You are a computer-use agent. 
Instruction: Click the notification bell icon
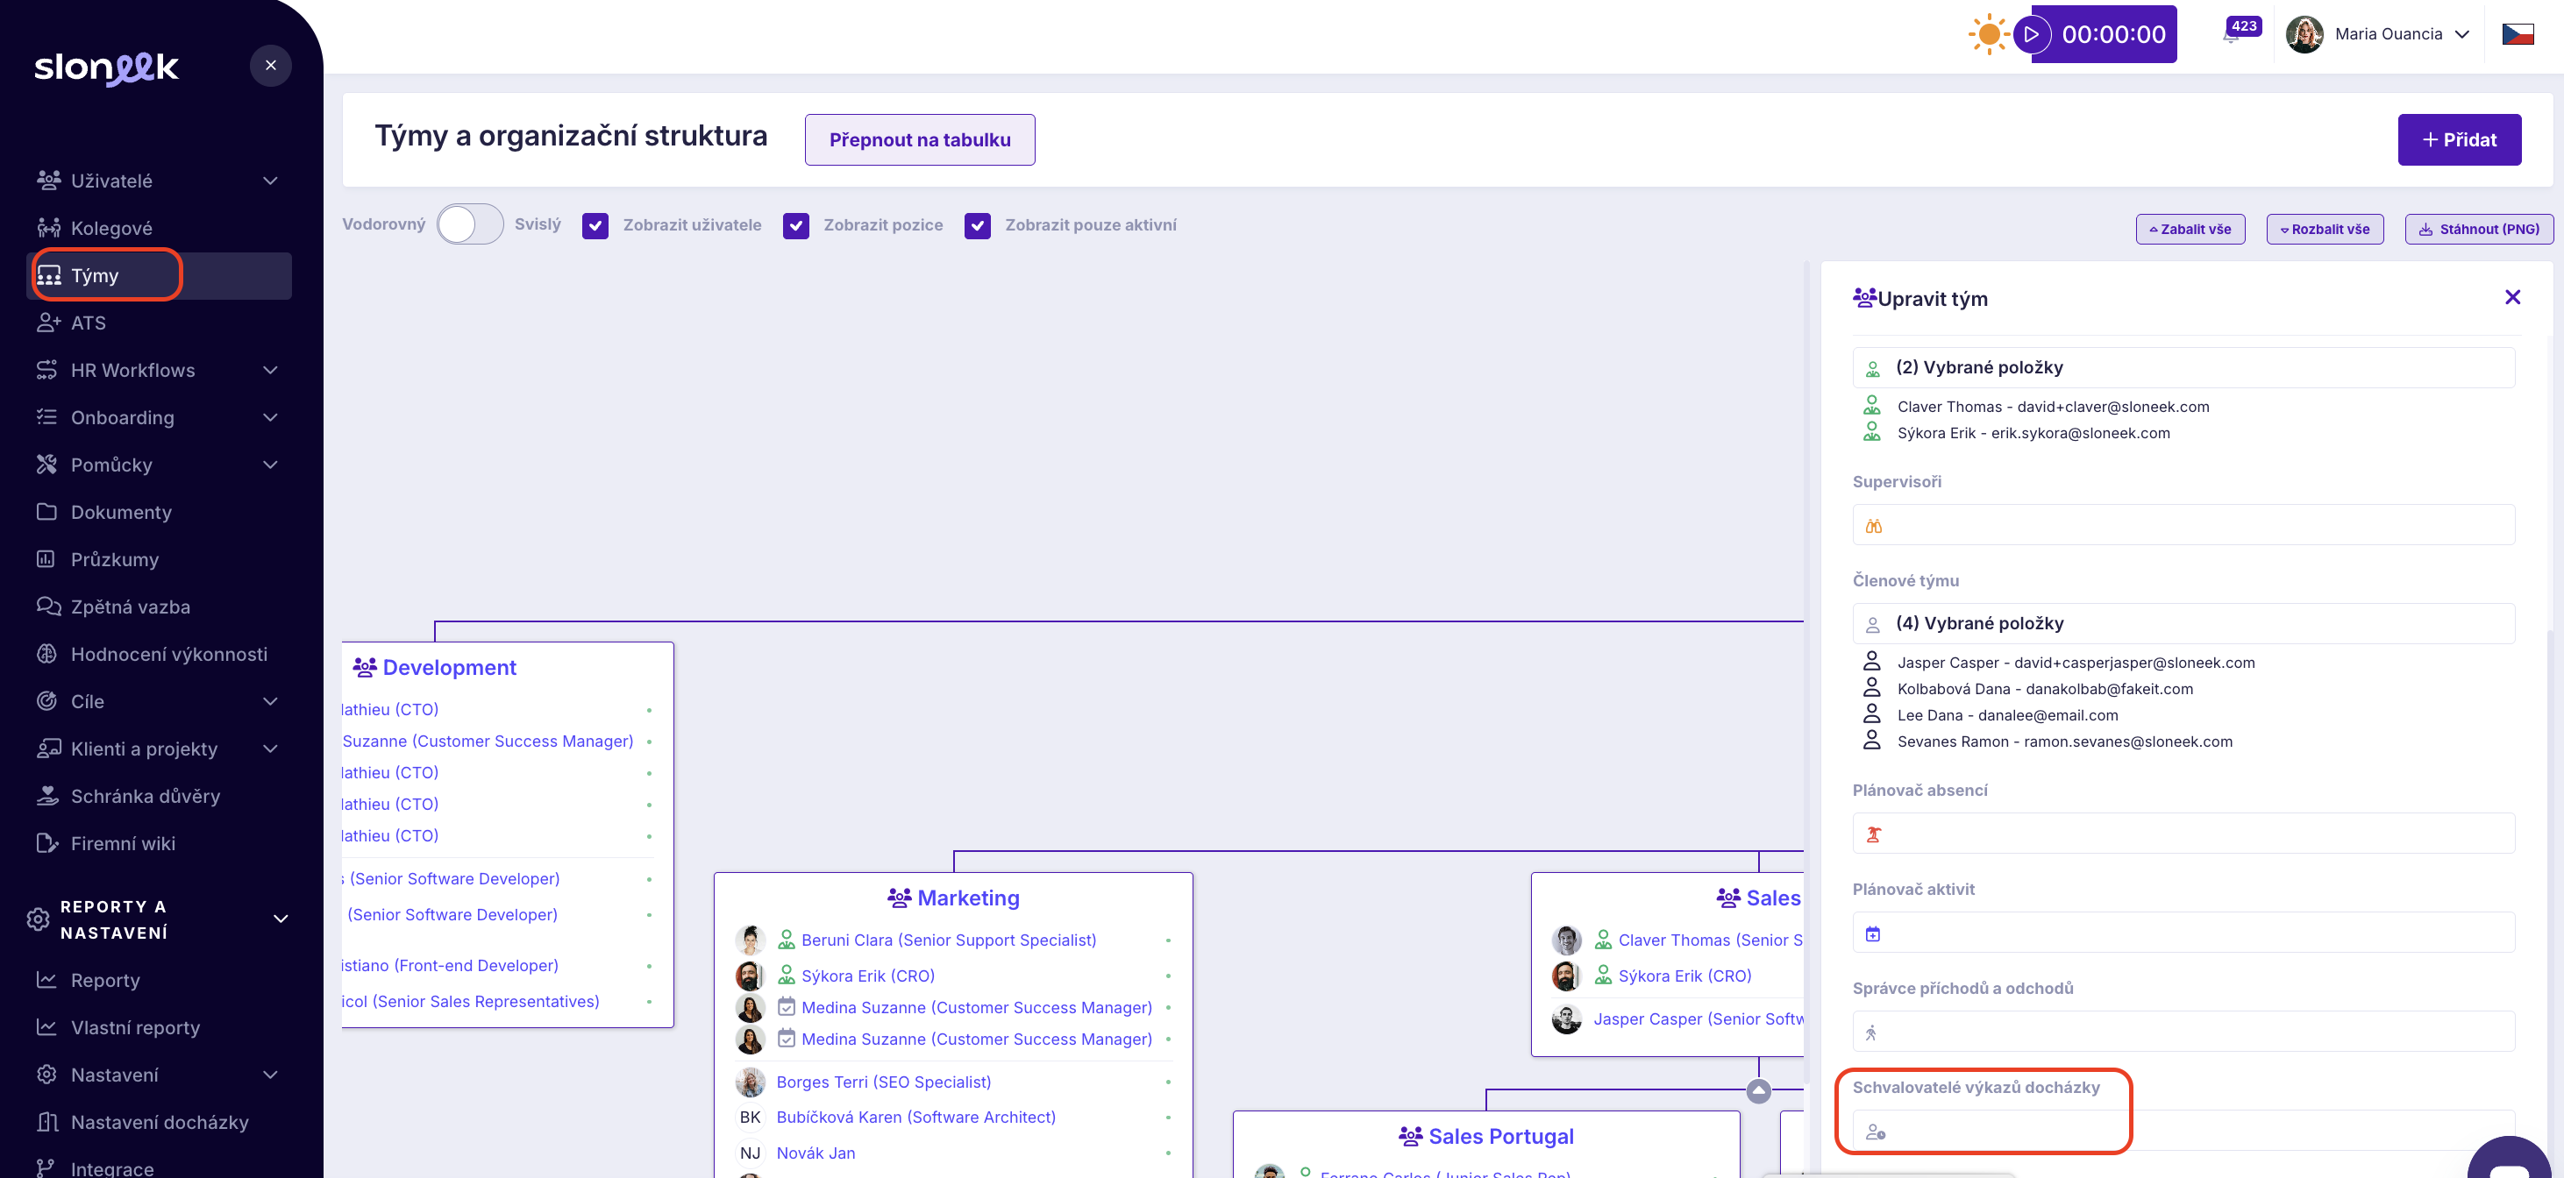2233,35
